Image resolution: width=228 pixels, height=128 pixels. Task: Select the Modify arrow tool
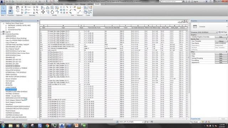point(3,10)
